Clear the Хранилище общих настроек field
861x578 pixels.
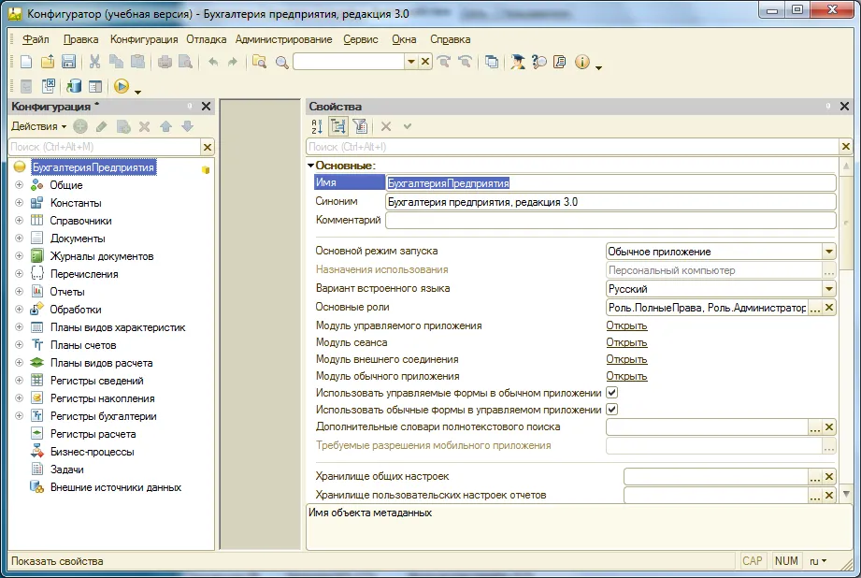point(829,477)
